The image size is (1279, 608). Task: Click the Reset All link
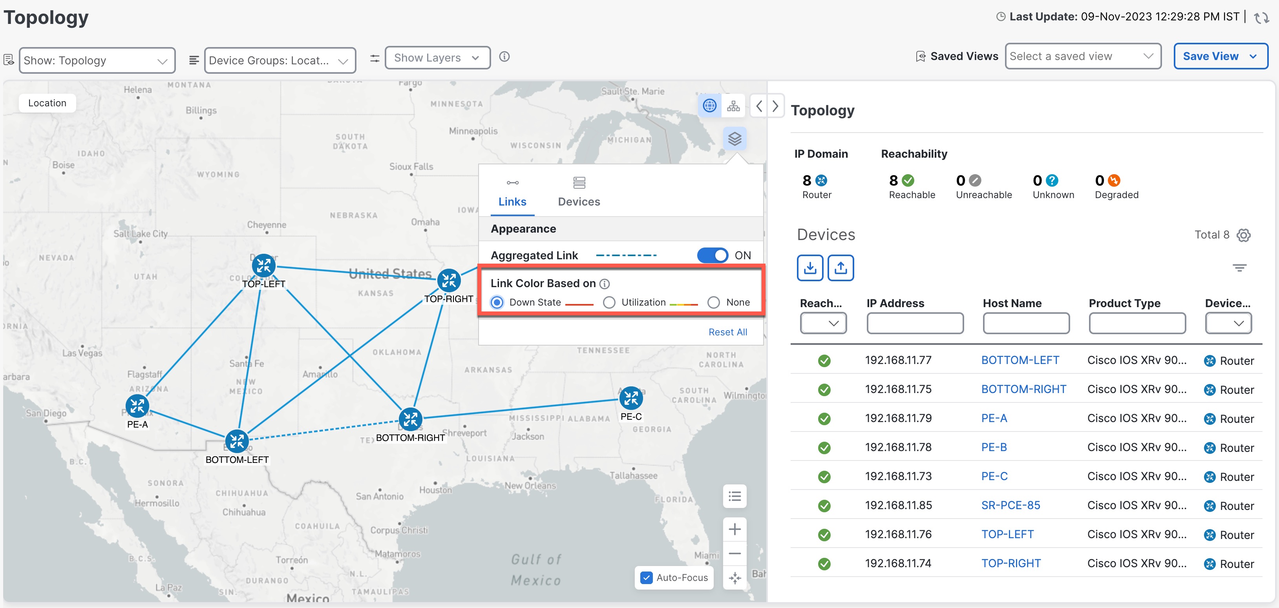(x=727, y=332)
